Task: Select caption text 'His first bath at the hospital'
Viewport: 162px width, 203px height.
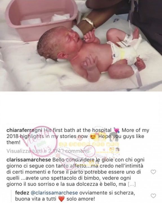Action: 77,130
